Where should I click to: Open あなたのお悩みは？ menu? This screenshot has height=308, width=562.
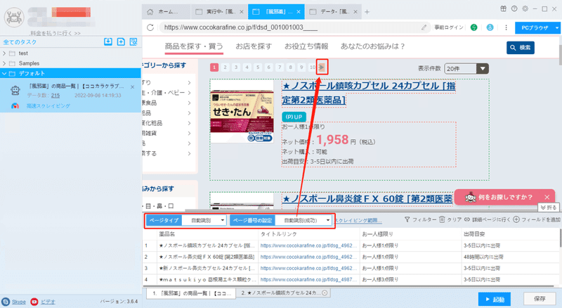(373, 46)
